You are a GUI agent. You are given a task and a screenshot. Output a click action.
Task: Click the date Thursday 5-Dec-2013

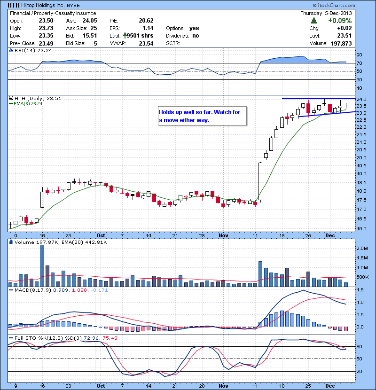click(326, 14)
